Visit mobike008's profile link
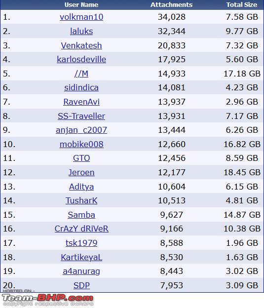The image size is (264, 308). tap(81, 144)
